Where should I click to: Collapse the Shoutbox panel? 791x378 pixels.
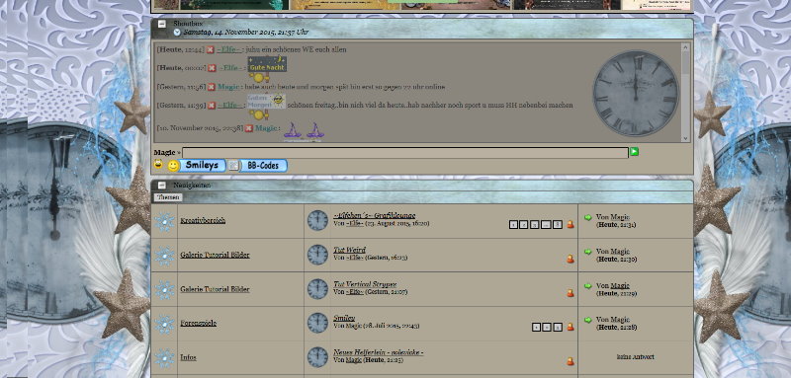161,24
